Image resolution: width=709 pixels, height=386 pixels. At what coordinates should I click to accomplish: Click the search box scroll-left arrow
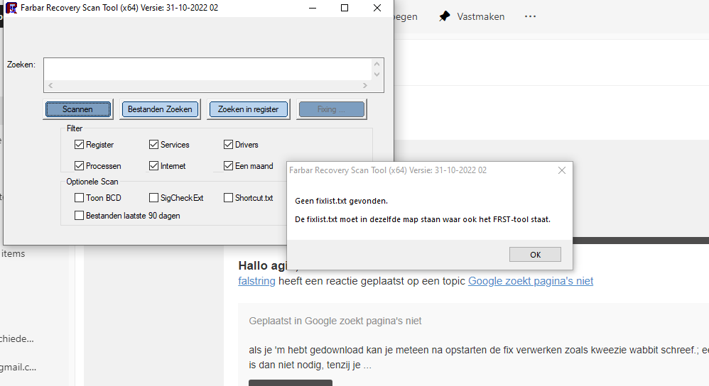click(50, 85)
